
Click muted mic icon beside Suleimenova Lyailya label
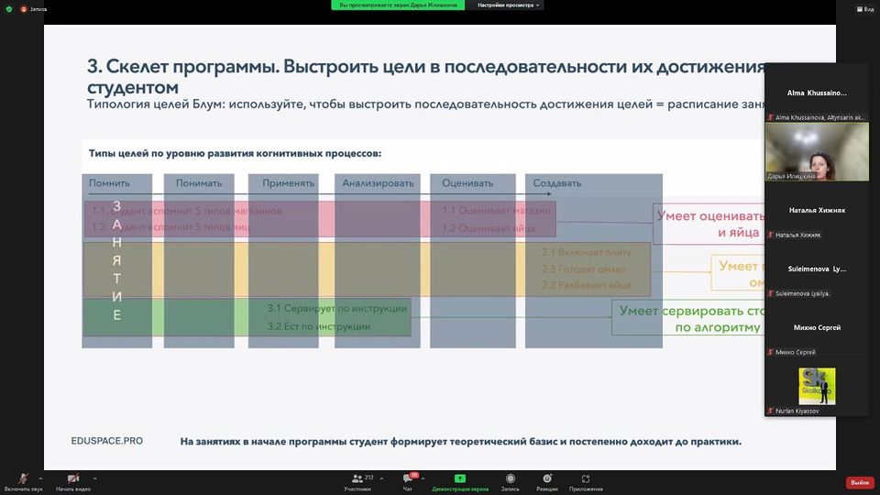pos(771,293)
